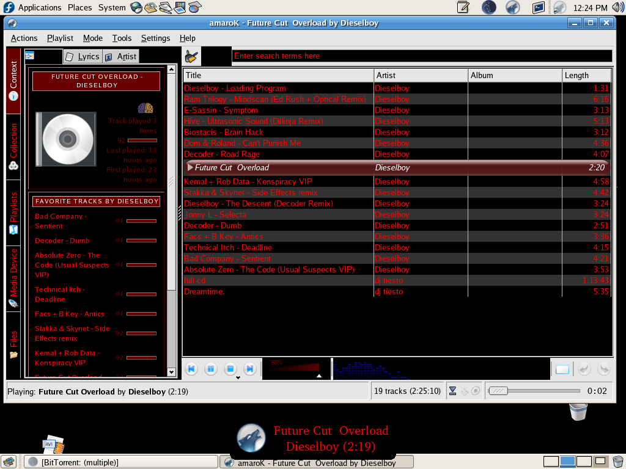
Task: Open the Actions menu
Action: tap(24, 38)
